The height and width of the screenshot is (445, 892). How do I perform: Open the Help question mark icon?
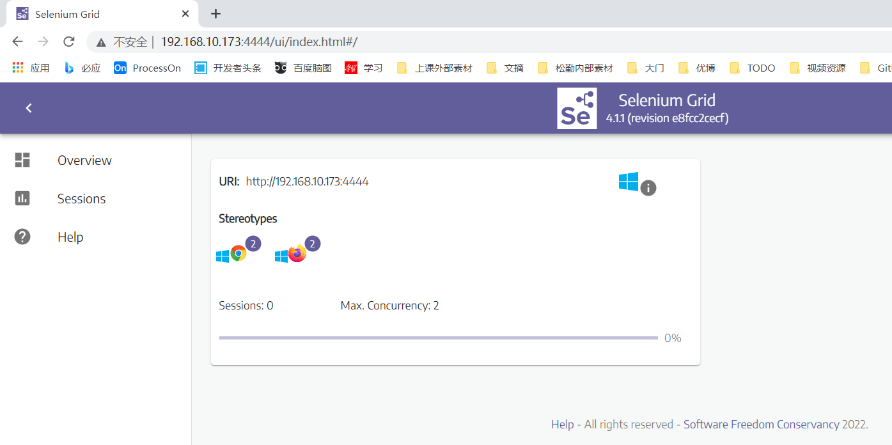(22, 237)
